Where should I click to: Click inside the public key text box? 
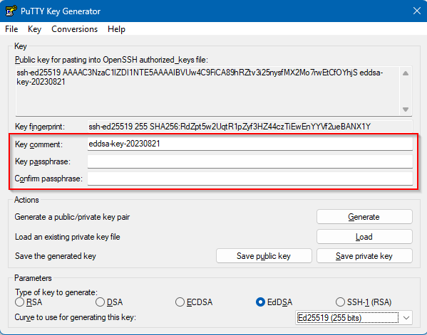click(x=207, y=91)
